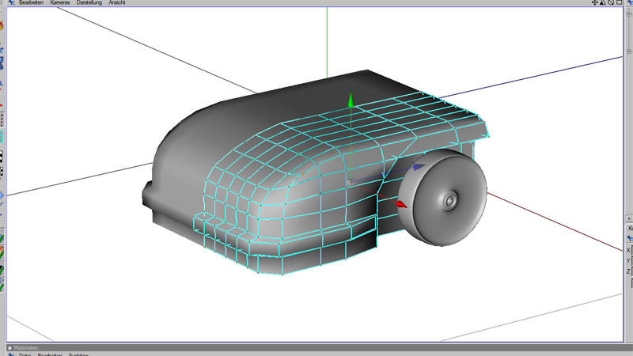Viewport: 633px width, 356px height.
Task: Click the car wheel object in viewport
Action: (445, 198)
